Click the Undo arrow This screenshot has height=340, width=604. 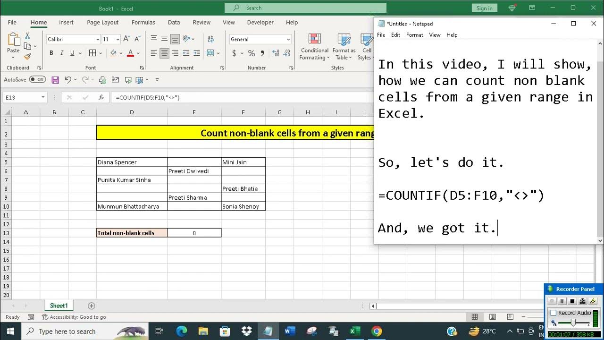click(68, 80)
